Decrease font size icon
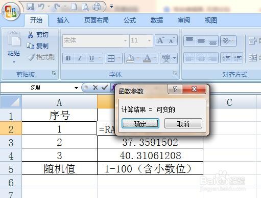Screen dimensions: 261x198 (x=172, y=40)
